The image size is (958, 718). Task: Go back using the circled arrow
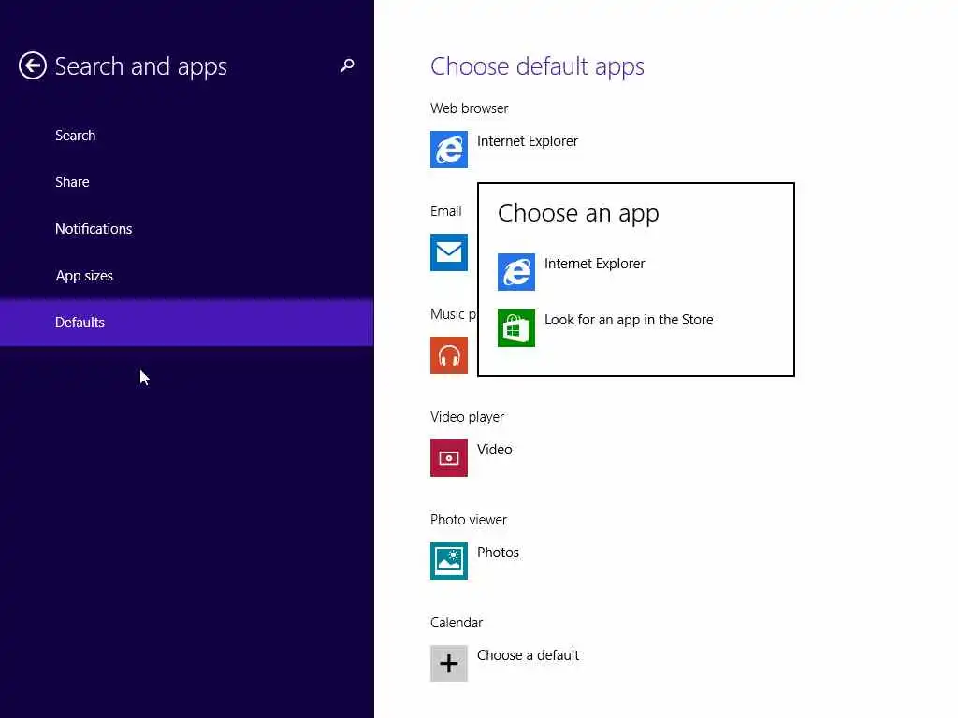33,66
